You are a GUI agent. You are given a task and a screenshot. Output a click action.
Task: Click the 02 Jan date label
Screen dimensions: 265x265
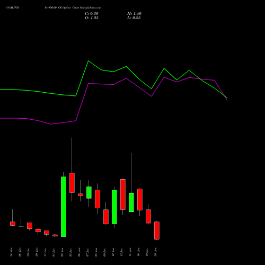point(63,252)
